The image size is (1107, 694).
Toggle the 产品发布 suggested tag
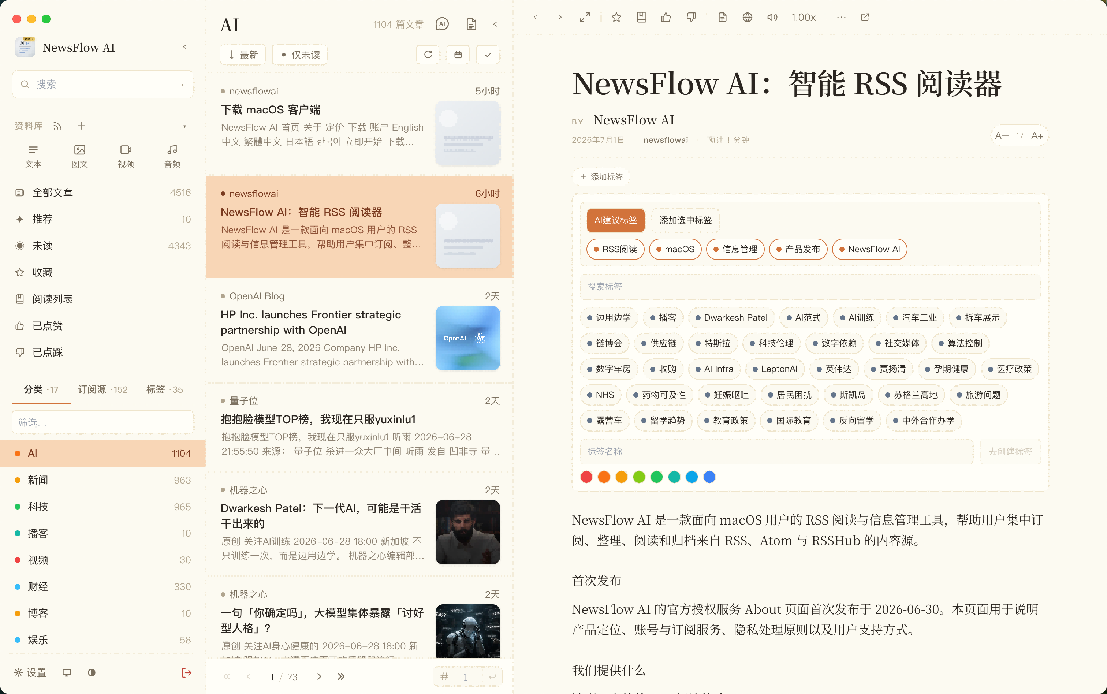pos(798,249)
